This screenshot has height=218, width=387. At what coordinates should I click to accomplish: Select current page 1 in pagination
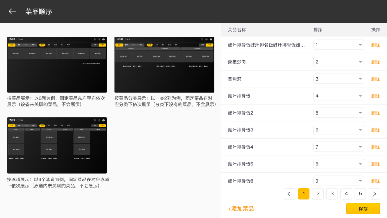[304, 194]
